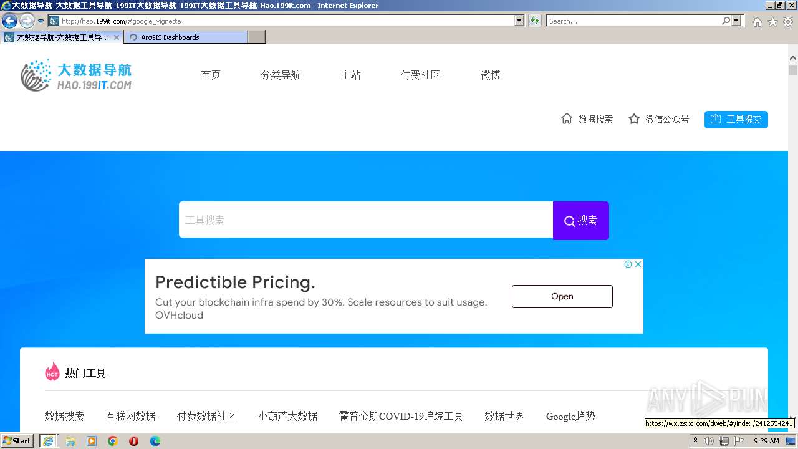
Task: Expand the address bar URL dropdown
Action: [519, 21]
